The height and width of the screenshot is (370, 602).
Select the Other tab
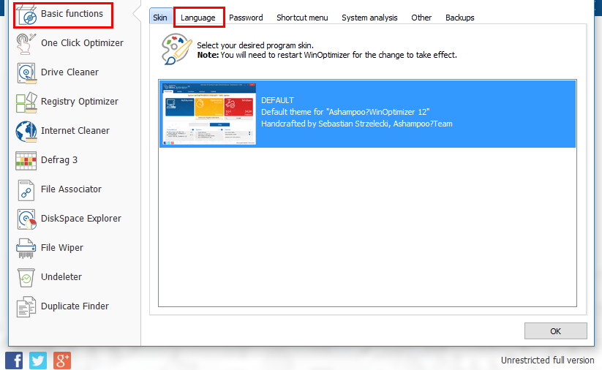click(421, 18)
